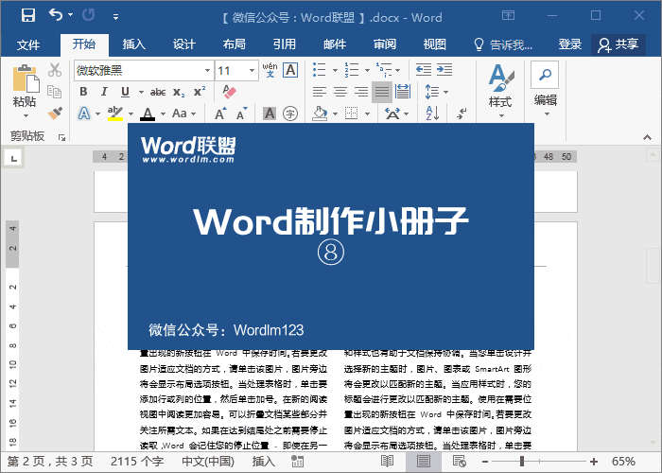Image resolution: width=662 pixels, height=473 pixels.
Task: Apply the font color swatch
Action: pyautogui.click(x=148, y=114)
